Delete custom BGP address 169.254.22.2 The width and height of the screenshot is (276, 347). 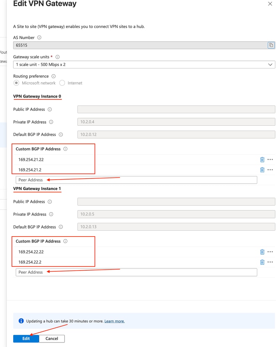[x=262, y=262]
